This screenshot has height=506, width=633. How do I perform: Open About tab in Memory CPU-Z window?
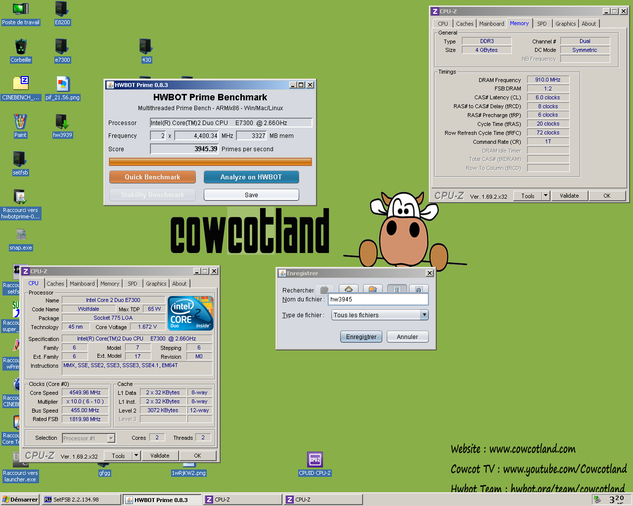click(x=588, y=24)
